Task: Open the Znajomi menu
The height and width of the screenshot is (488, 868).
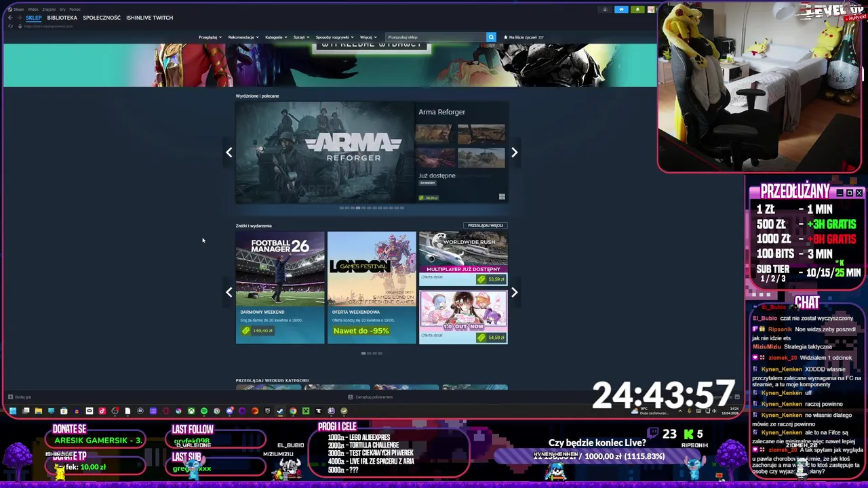Action: (49, 9)
